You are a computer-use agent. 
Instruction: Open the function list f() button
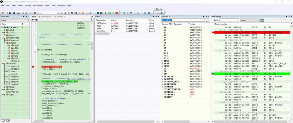coord(92,20)
